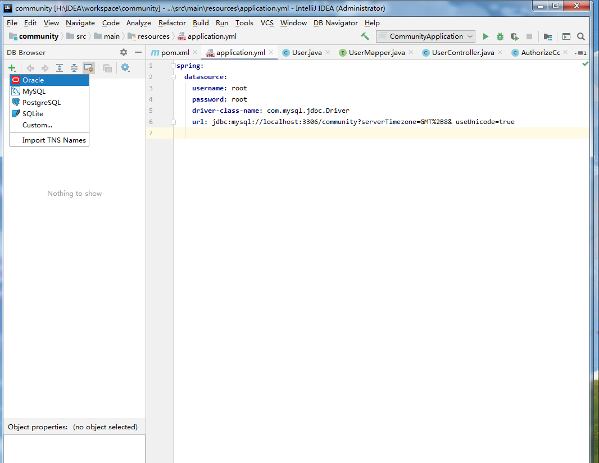Run CommunityApplication with green play icon
599x463 pixels.
(x=485, y=36)
